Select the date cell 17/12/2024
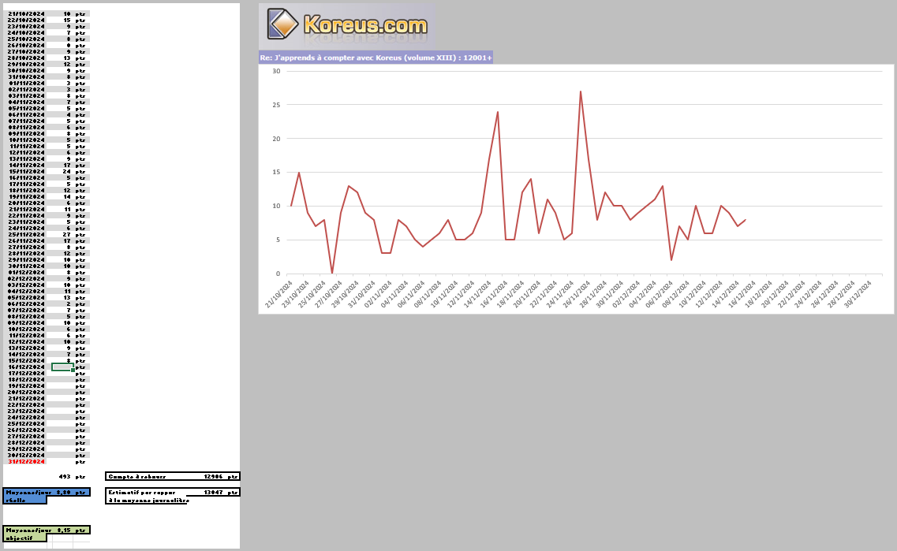 click(x=27, y=374)
